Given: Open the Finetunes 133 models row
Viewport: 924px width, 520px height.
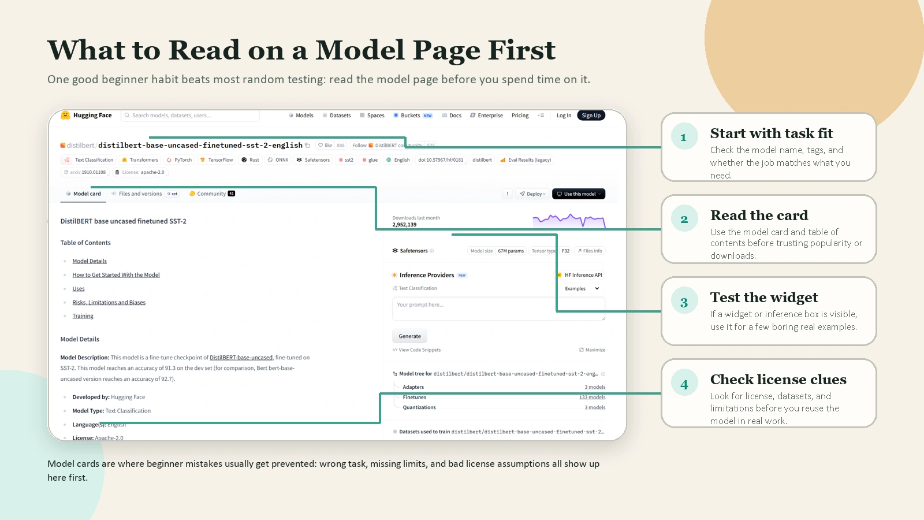Looking at the screenshot, I should (504, 398).
